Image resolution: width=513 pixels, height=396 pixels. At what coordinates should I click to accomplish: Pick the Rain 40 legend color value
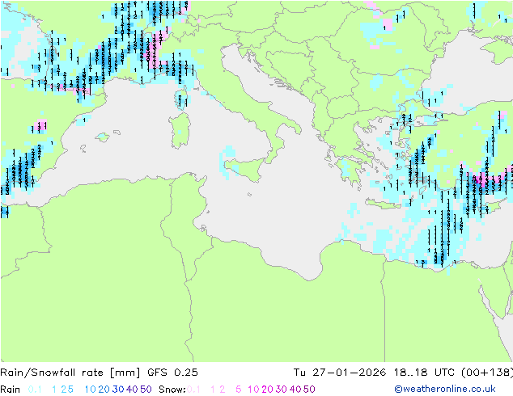click(x=132, y=390)
